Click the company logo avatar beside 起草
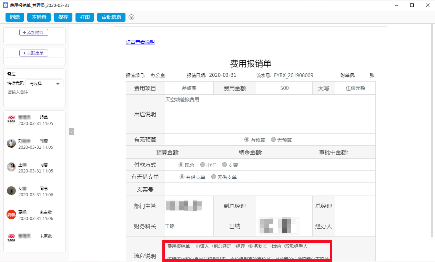 tap(11, 119)
